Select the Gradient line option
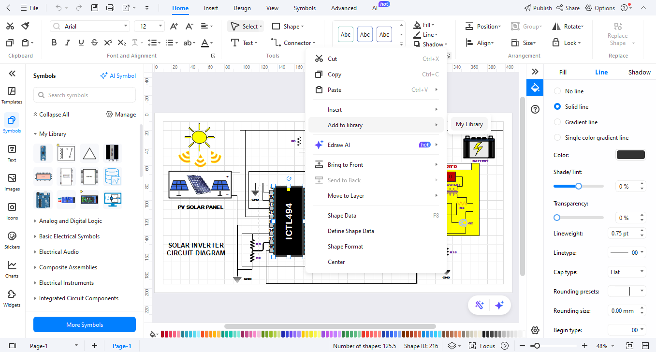The height and width of the screenshot is (352, 656). (576, 122)
